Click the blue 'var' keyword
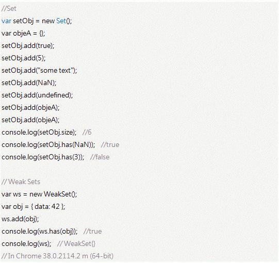The image size is (279, 263). click(x=6, y=21)
